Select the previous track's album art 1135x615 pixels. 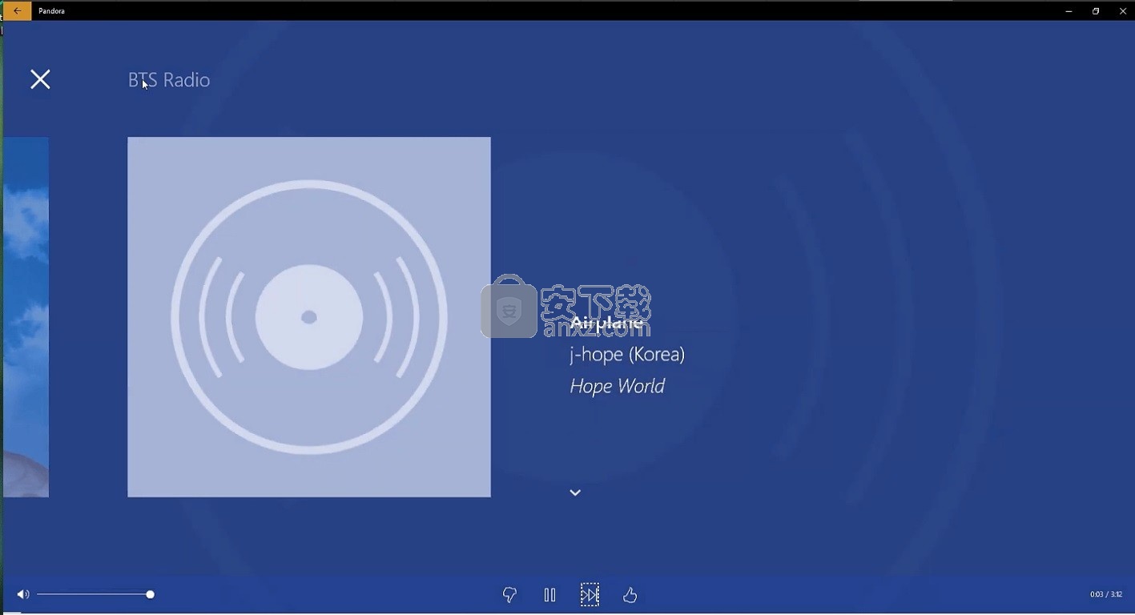click(26, 317)
